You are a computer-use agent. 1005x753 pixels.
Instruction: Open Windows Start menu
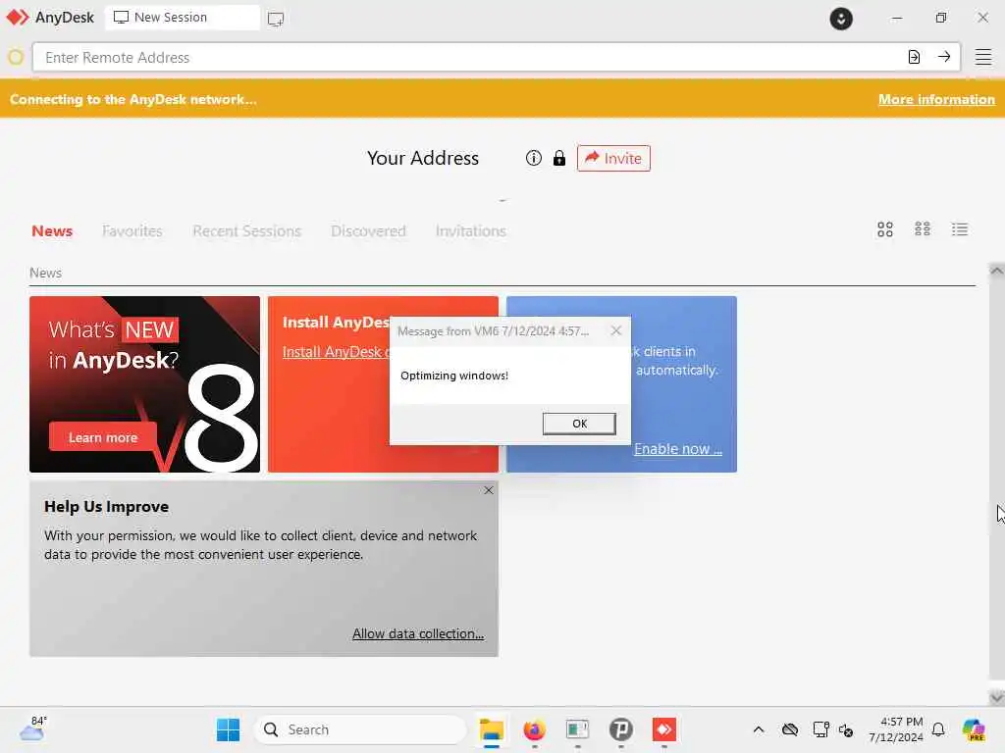pos(228,729)
